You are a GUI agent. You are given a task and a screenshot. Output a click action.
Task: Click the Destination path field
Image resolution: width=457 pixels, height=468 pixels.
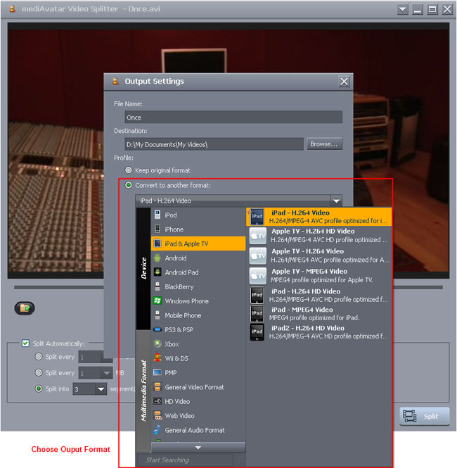click(214, 144)
